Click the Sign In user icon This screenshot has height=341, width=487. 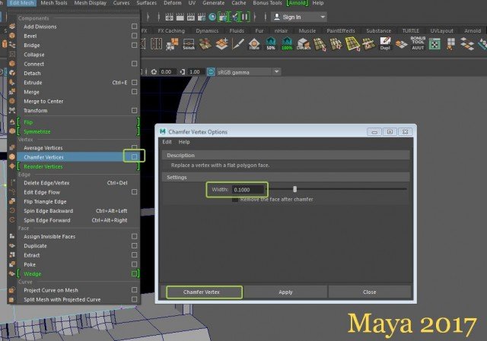tap(277, 17)
